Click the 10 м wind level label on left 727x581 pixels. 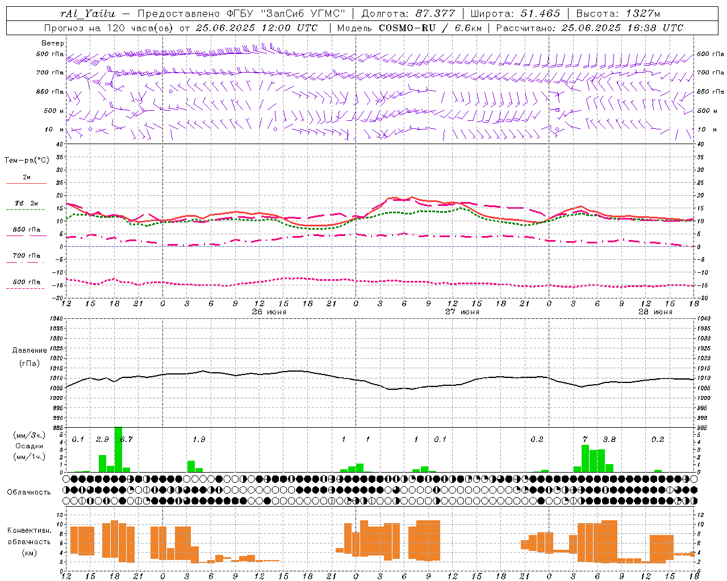[55, 129]
